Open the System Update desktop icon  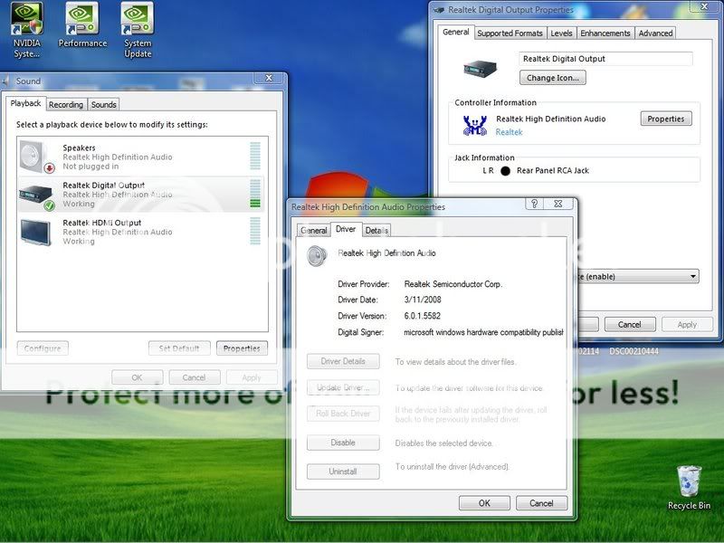pos(138,20)
